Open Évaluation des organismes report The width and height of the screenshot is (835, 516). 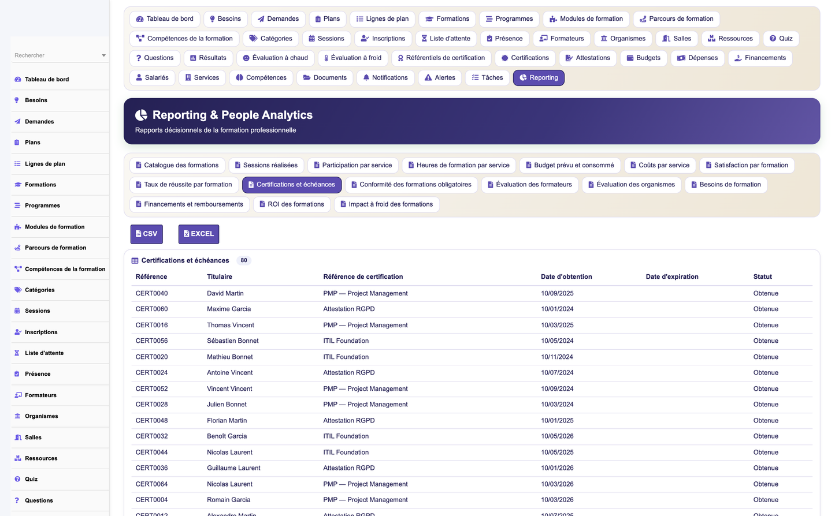(632, 185)
